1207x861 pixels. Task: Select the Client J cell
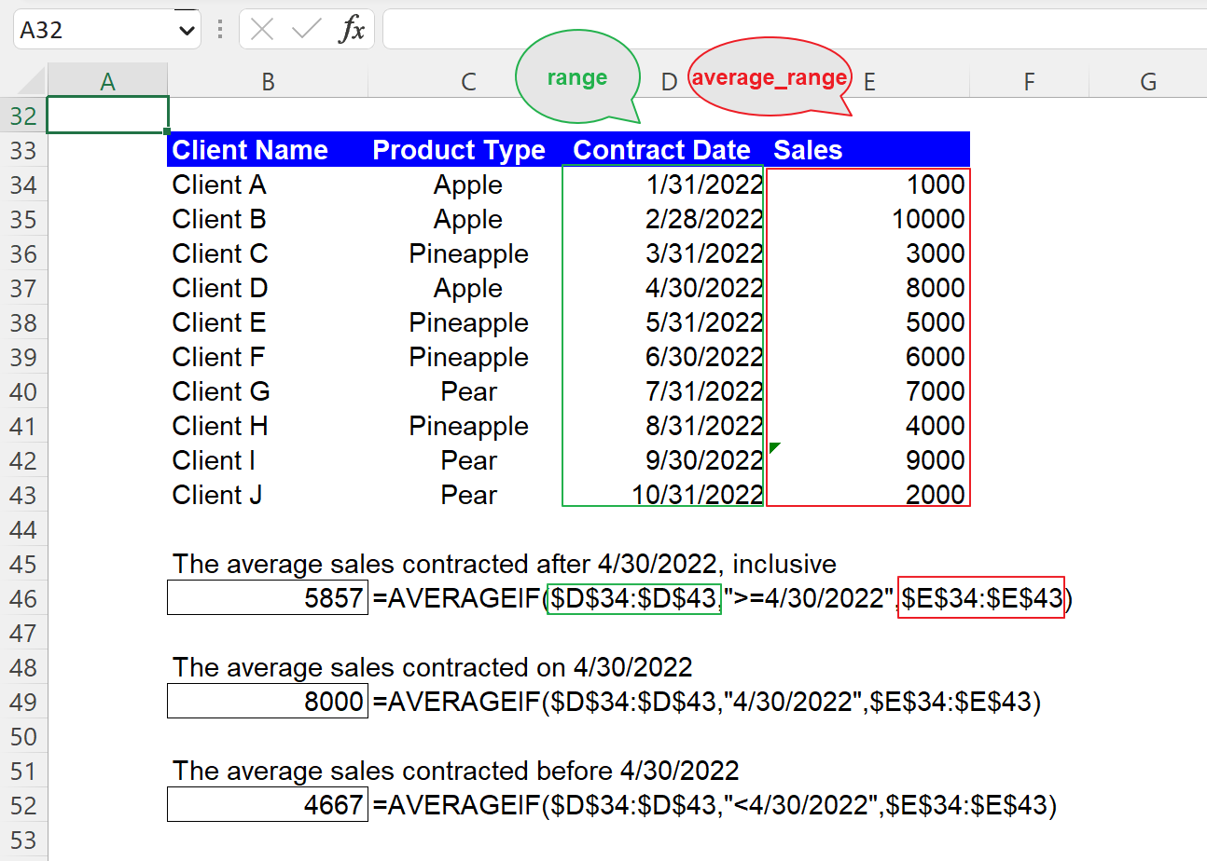click(x=268, y=495)
